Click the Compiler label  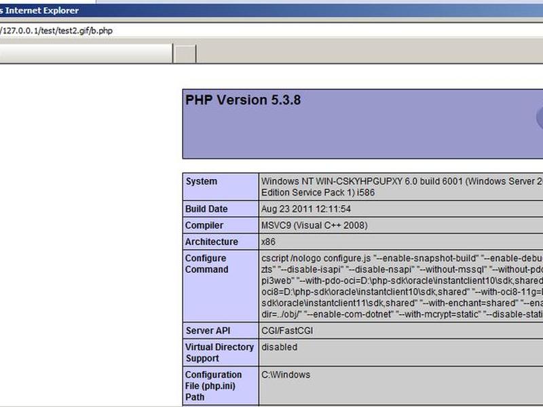[x=204, y=225]
